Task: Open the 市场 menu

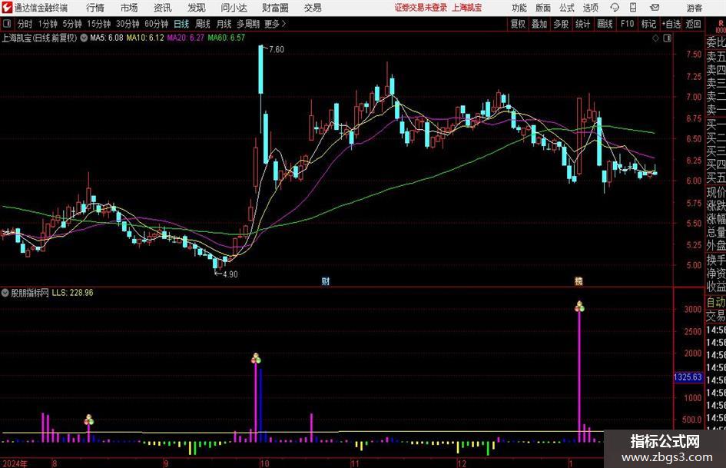Action: click(129, 8)
